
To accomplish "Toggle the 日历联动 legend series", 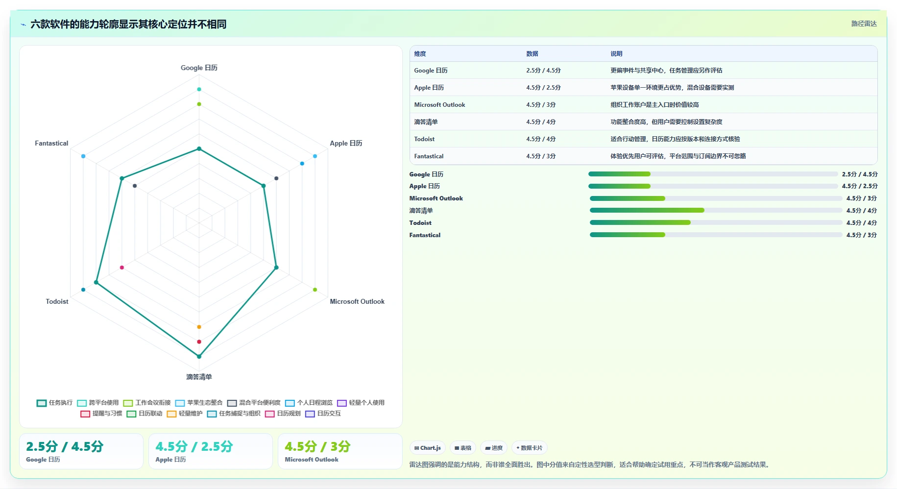I will click(144, 414).
